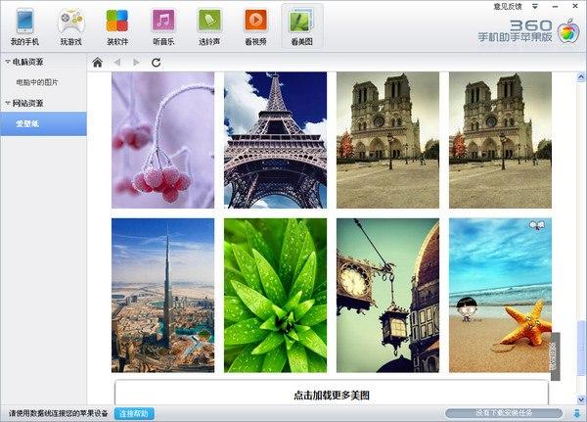Open 装软件 software install section
The image size is (587, 422).
point(116,26)
